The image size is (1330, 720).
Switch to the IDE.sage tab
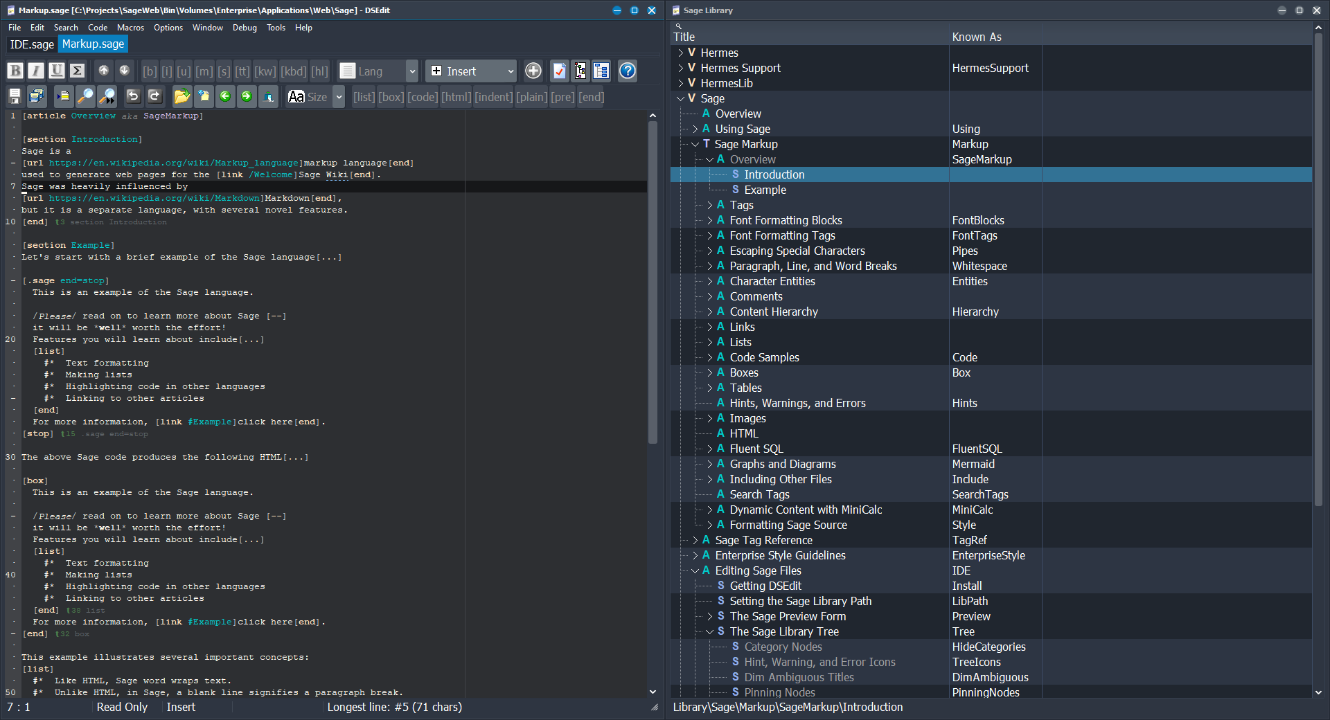[x=32, y=44]
